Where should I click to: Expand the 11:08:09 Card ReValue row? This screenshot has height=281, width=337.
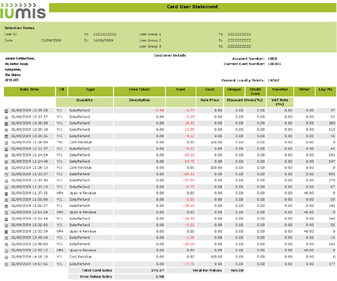[7, 143]
